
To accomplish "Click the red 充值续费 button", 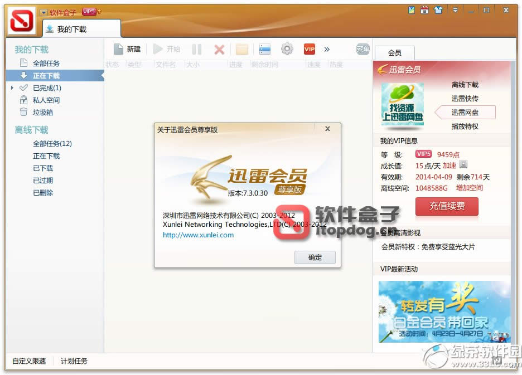I will (447, 206).
